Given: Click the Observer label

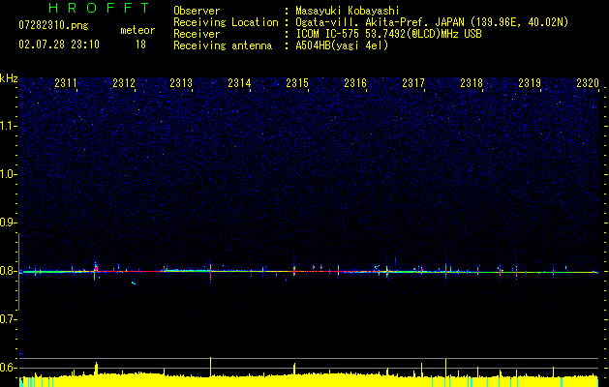Looking at the screenshot, I should (x=197, y=11).
